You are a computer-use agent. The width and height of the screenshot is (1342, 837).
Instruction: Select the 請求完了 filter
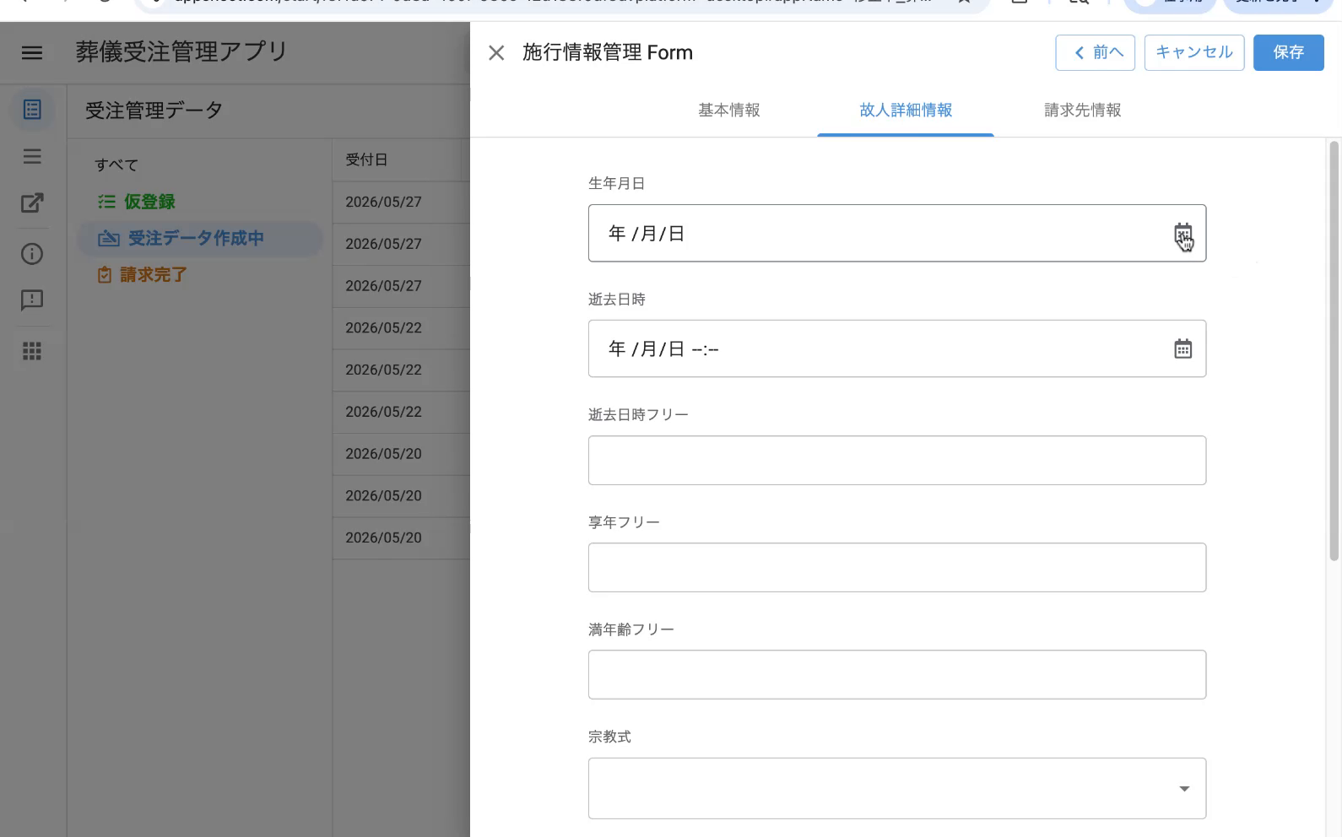pos(142,275)
